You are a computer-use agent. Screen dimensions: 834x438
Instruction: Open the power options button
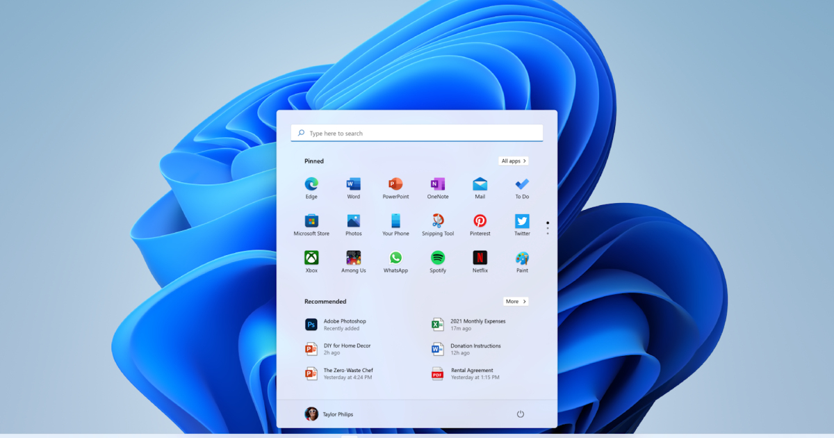[x=520, y=414]
